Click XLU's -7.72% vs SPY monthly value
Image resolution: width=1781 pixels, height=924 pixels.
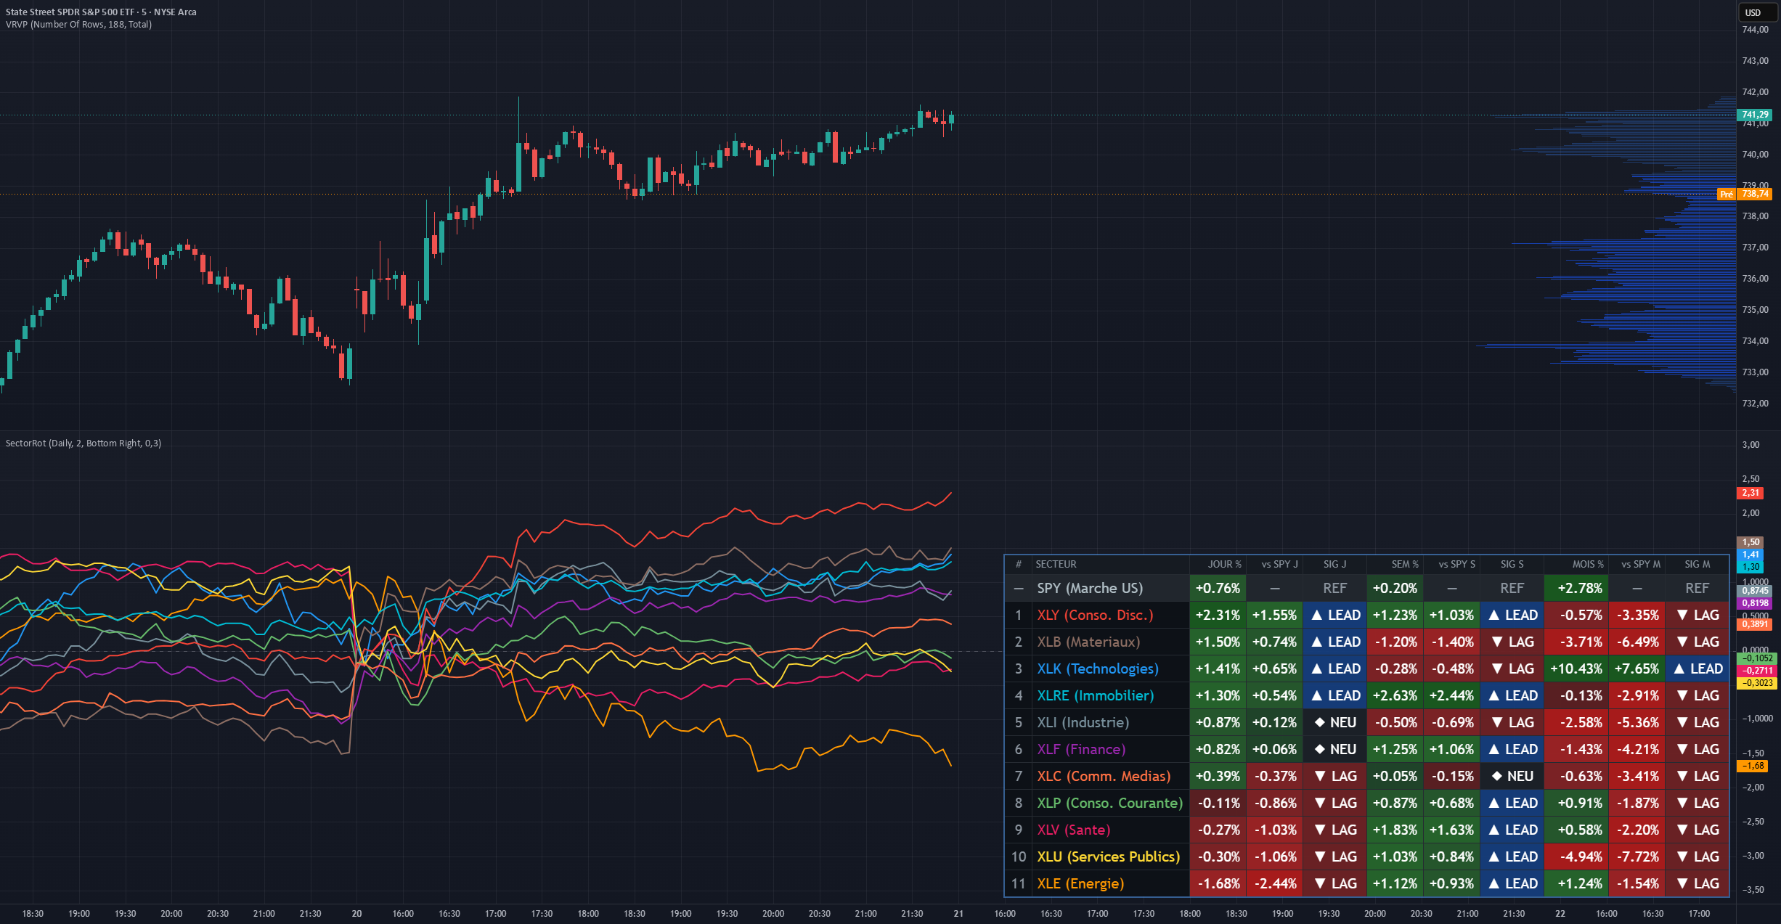pos(1637,856)
